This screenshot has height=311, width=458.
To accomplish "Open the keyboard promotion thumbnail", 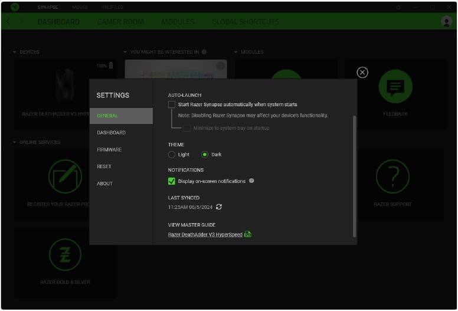I will (x=175, y=69).
